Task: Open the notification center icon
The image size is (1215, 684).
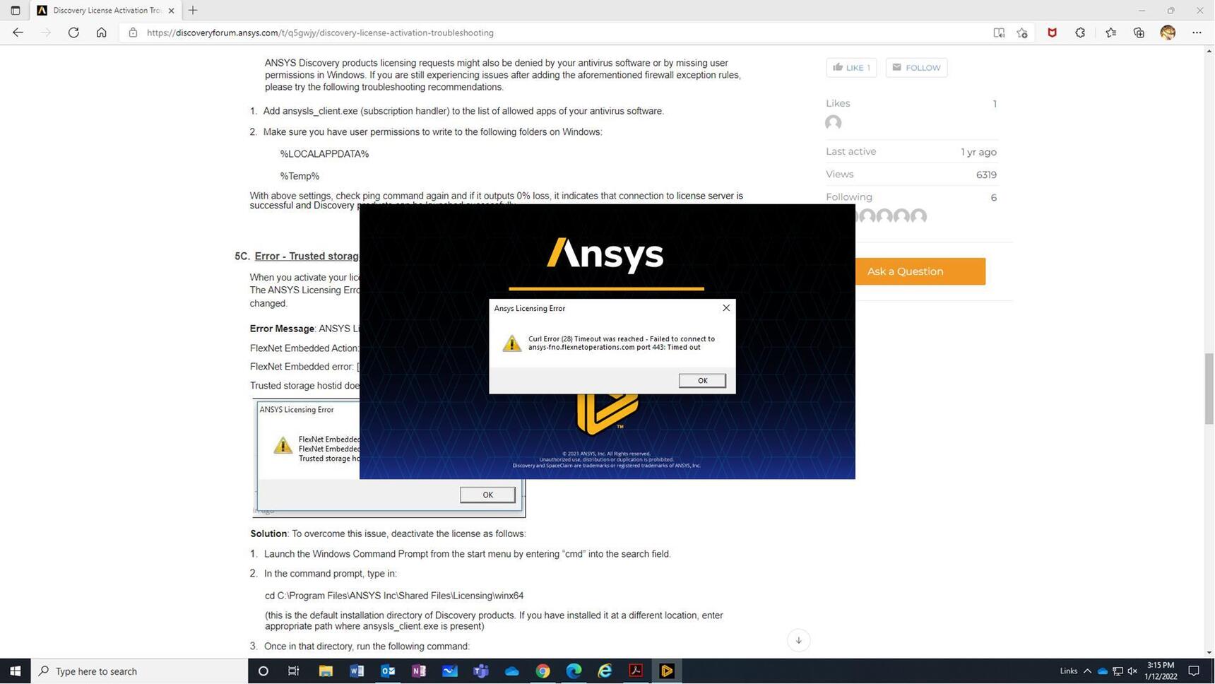Action: click(x=1194, y=671)
